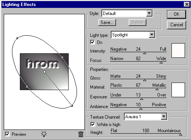Click the Over label on Exposure slider
The image size is (191, 140).
(162, 95)
